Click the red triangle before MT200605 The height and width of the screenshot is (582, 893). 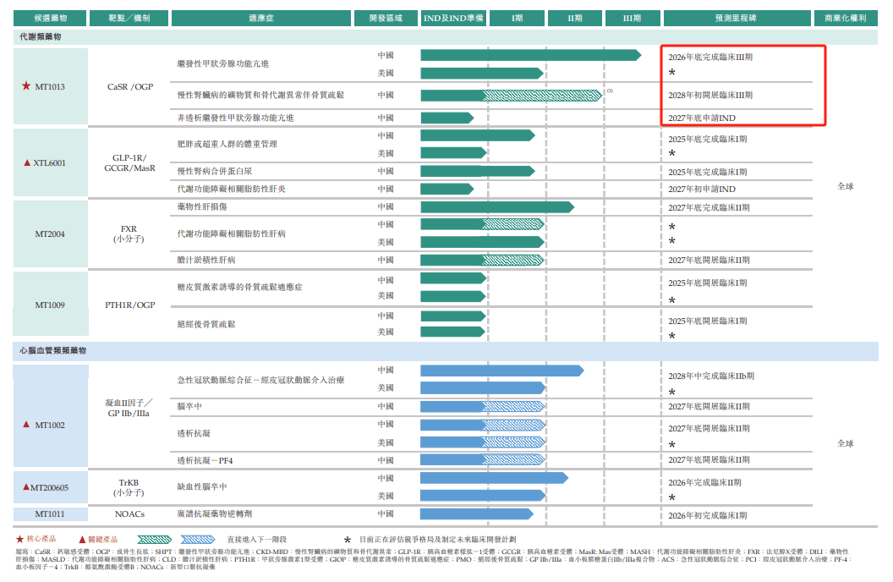pos(26,487)
